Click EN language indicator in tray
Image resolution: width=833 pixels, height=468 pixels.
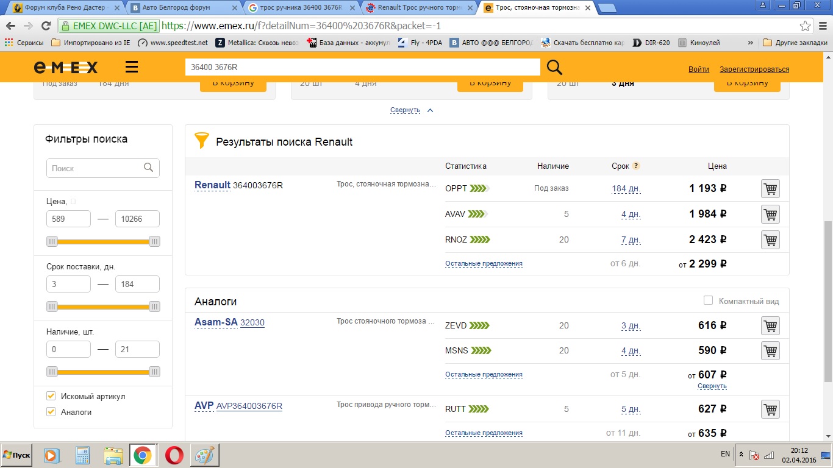[x=725, y=455]
